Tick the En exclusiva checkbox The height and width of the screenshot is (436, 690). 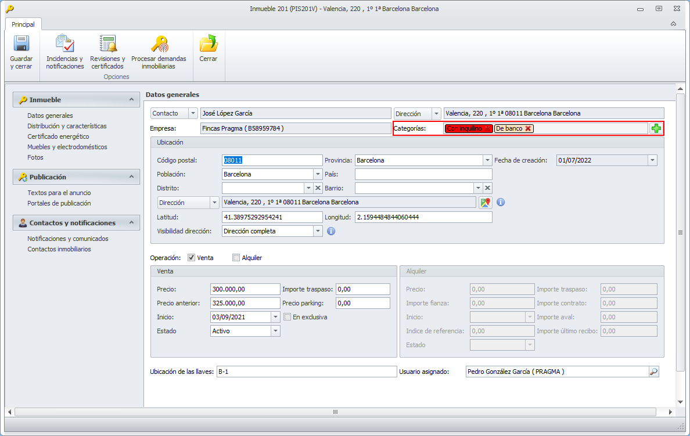(287, 317)
